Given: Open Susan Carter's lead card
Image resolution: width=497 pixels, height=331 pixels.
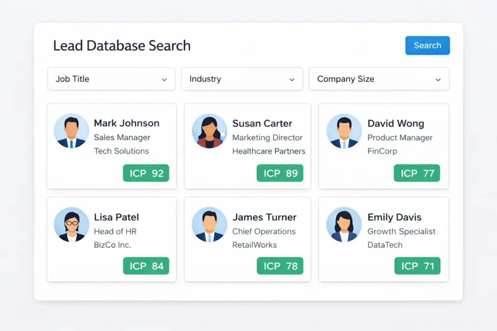Looking at the screenshot, I should (x=248, y=145).
